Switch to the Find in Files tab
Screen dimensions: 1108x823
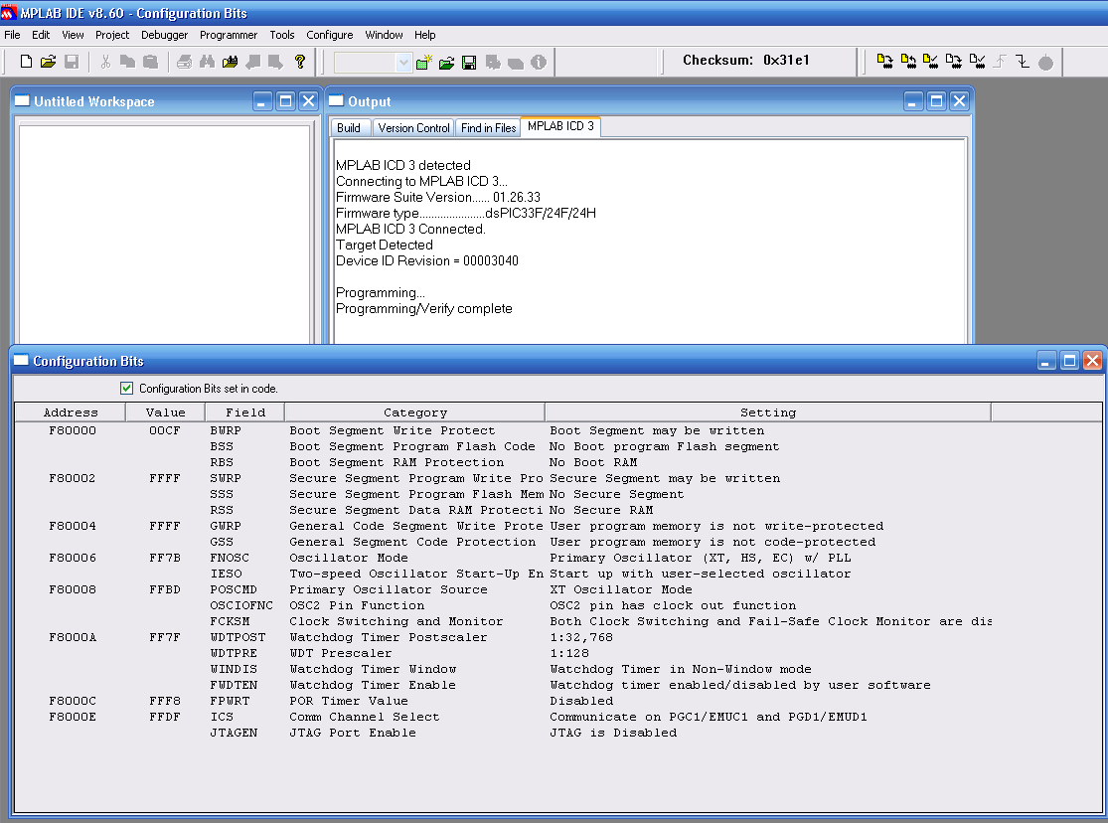click(488, 128)
